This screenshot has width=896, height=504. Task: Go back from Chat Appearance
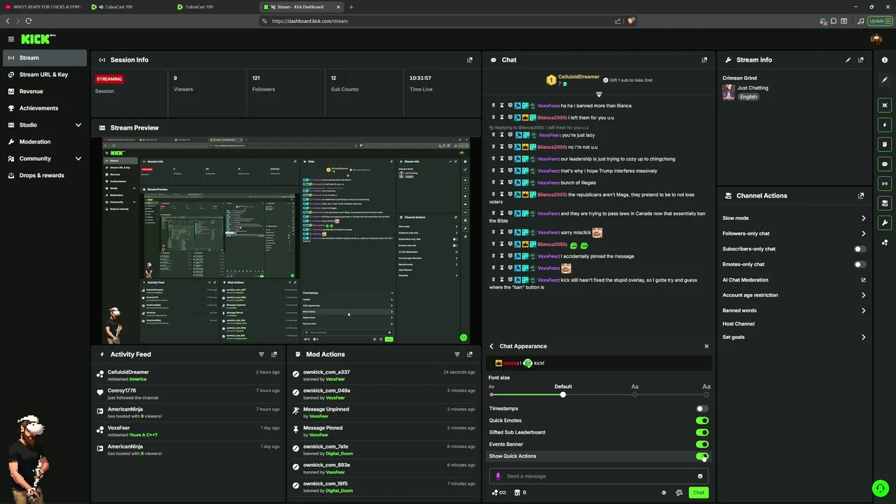tap(491, 346)
